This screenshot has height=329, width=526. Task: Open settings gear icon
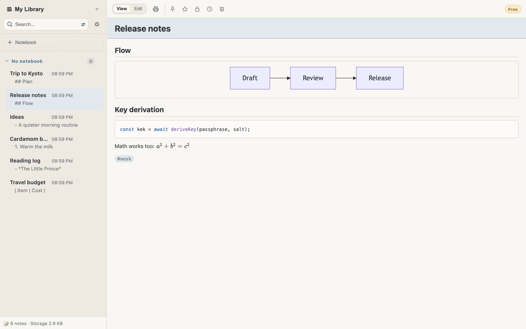pos(97,24)
